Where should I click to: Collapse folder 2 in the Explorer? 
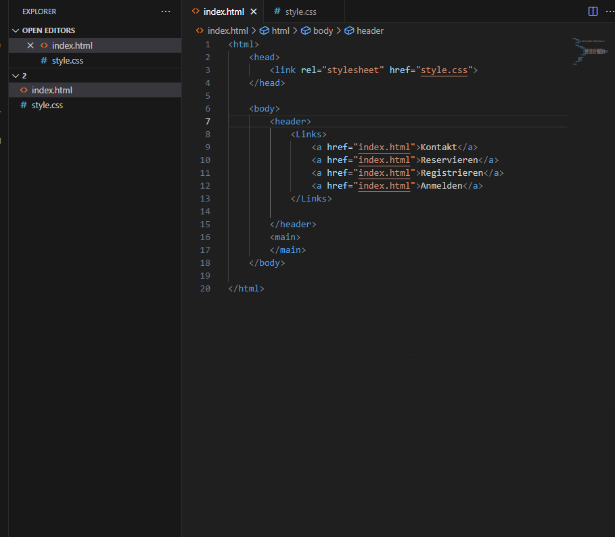(x=15, y=75)
